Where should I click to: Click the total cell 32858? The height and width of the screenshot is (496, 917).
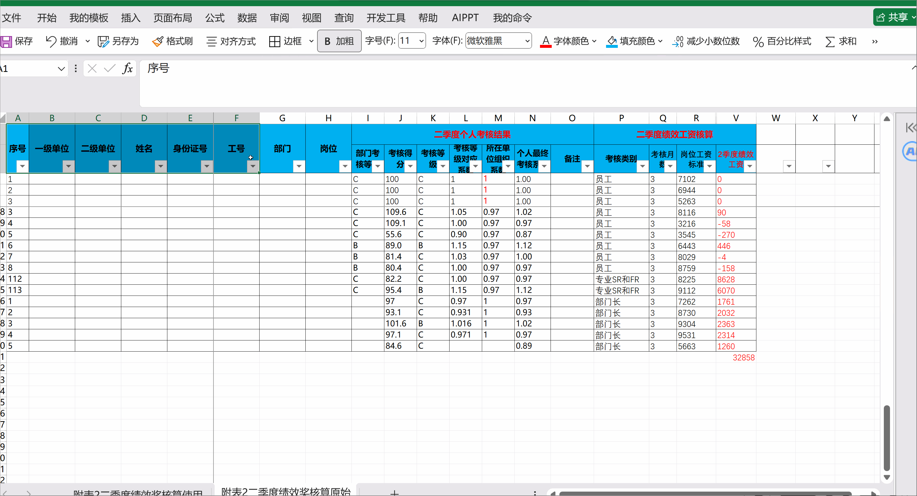pyautogui.click(x=736, y=357)
